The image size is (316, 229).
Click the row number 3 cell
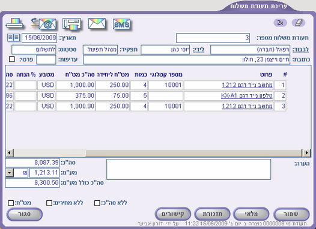280,106
